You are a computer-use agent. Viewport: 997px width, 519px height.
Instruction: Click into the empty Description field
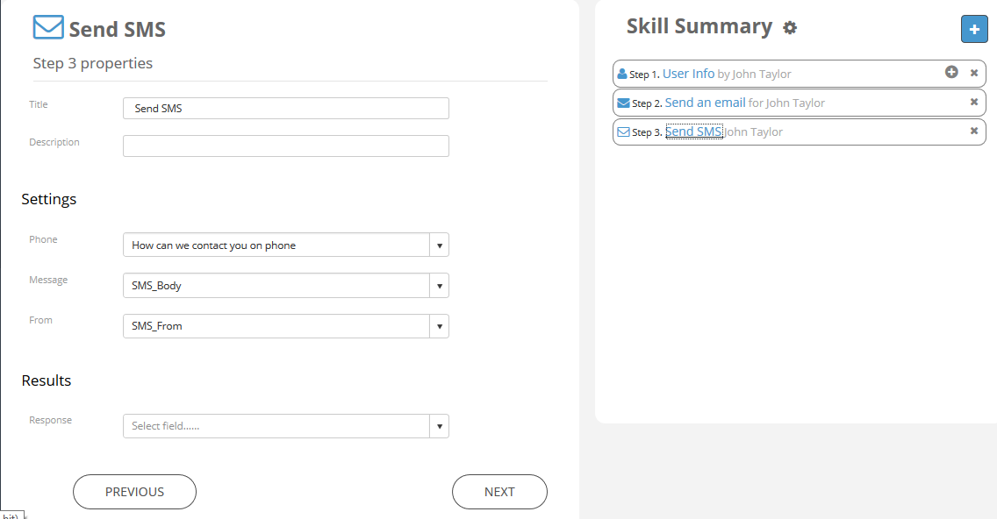(286, 146)
